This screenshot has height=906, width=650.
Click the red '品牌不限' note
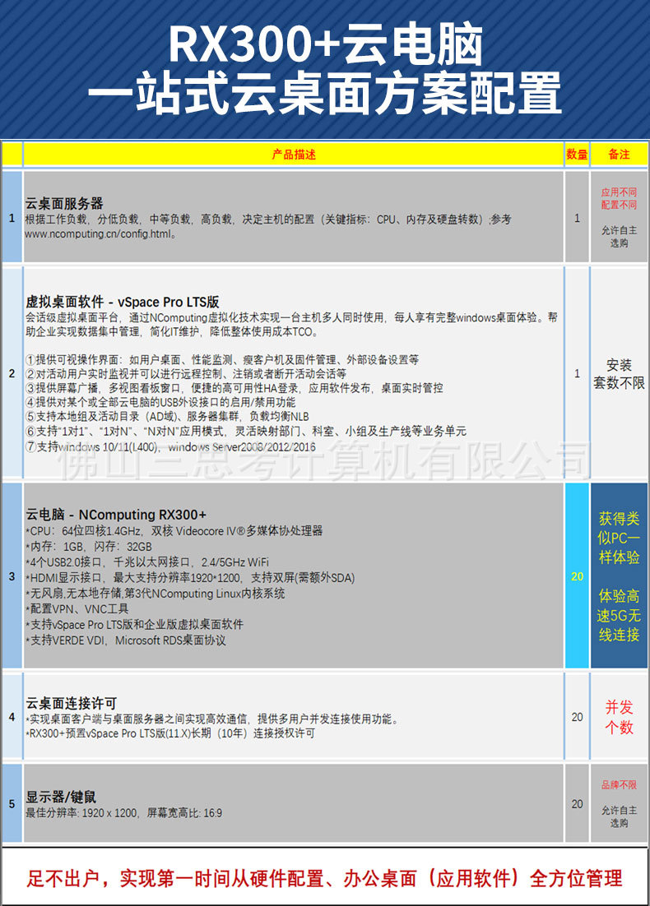coord(619,784)
